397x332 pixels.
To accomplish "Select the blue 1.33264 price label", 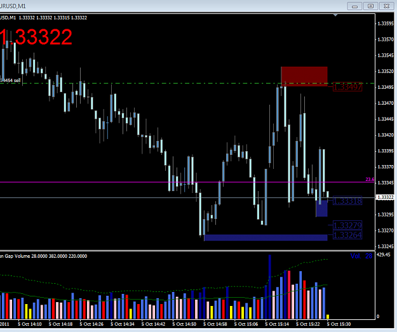I will [347, 235].
